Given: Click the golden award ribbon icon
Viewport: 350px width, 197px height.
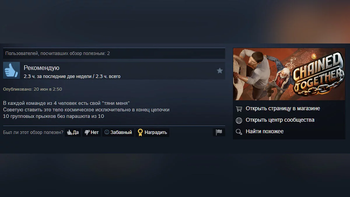Looking at the screenshot, I should click(x=140, y=133).
